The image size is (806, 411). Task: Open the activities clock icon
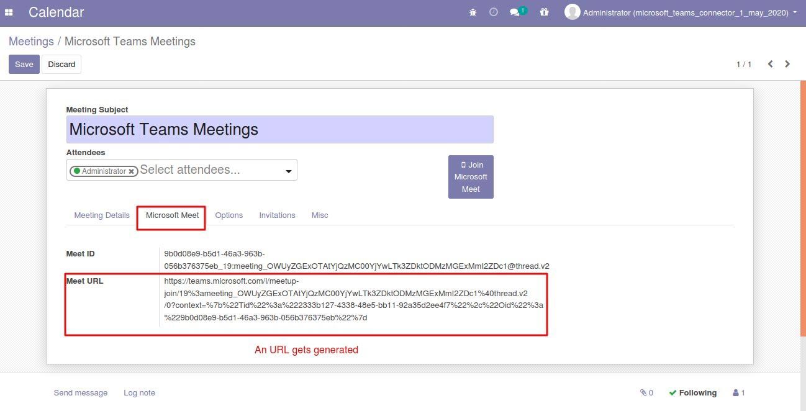494,12
